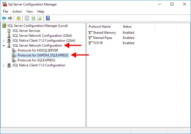Select Protocols for MSSQLSERVER
This screenshot has height=134, width=191.
(38, 50)
